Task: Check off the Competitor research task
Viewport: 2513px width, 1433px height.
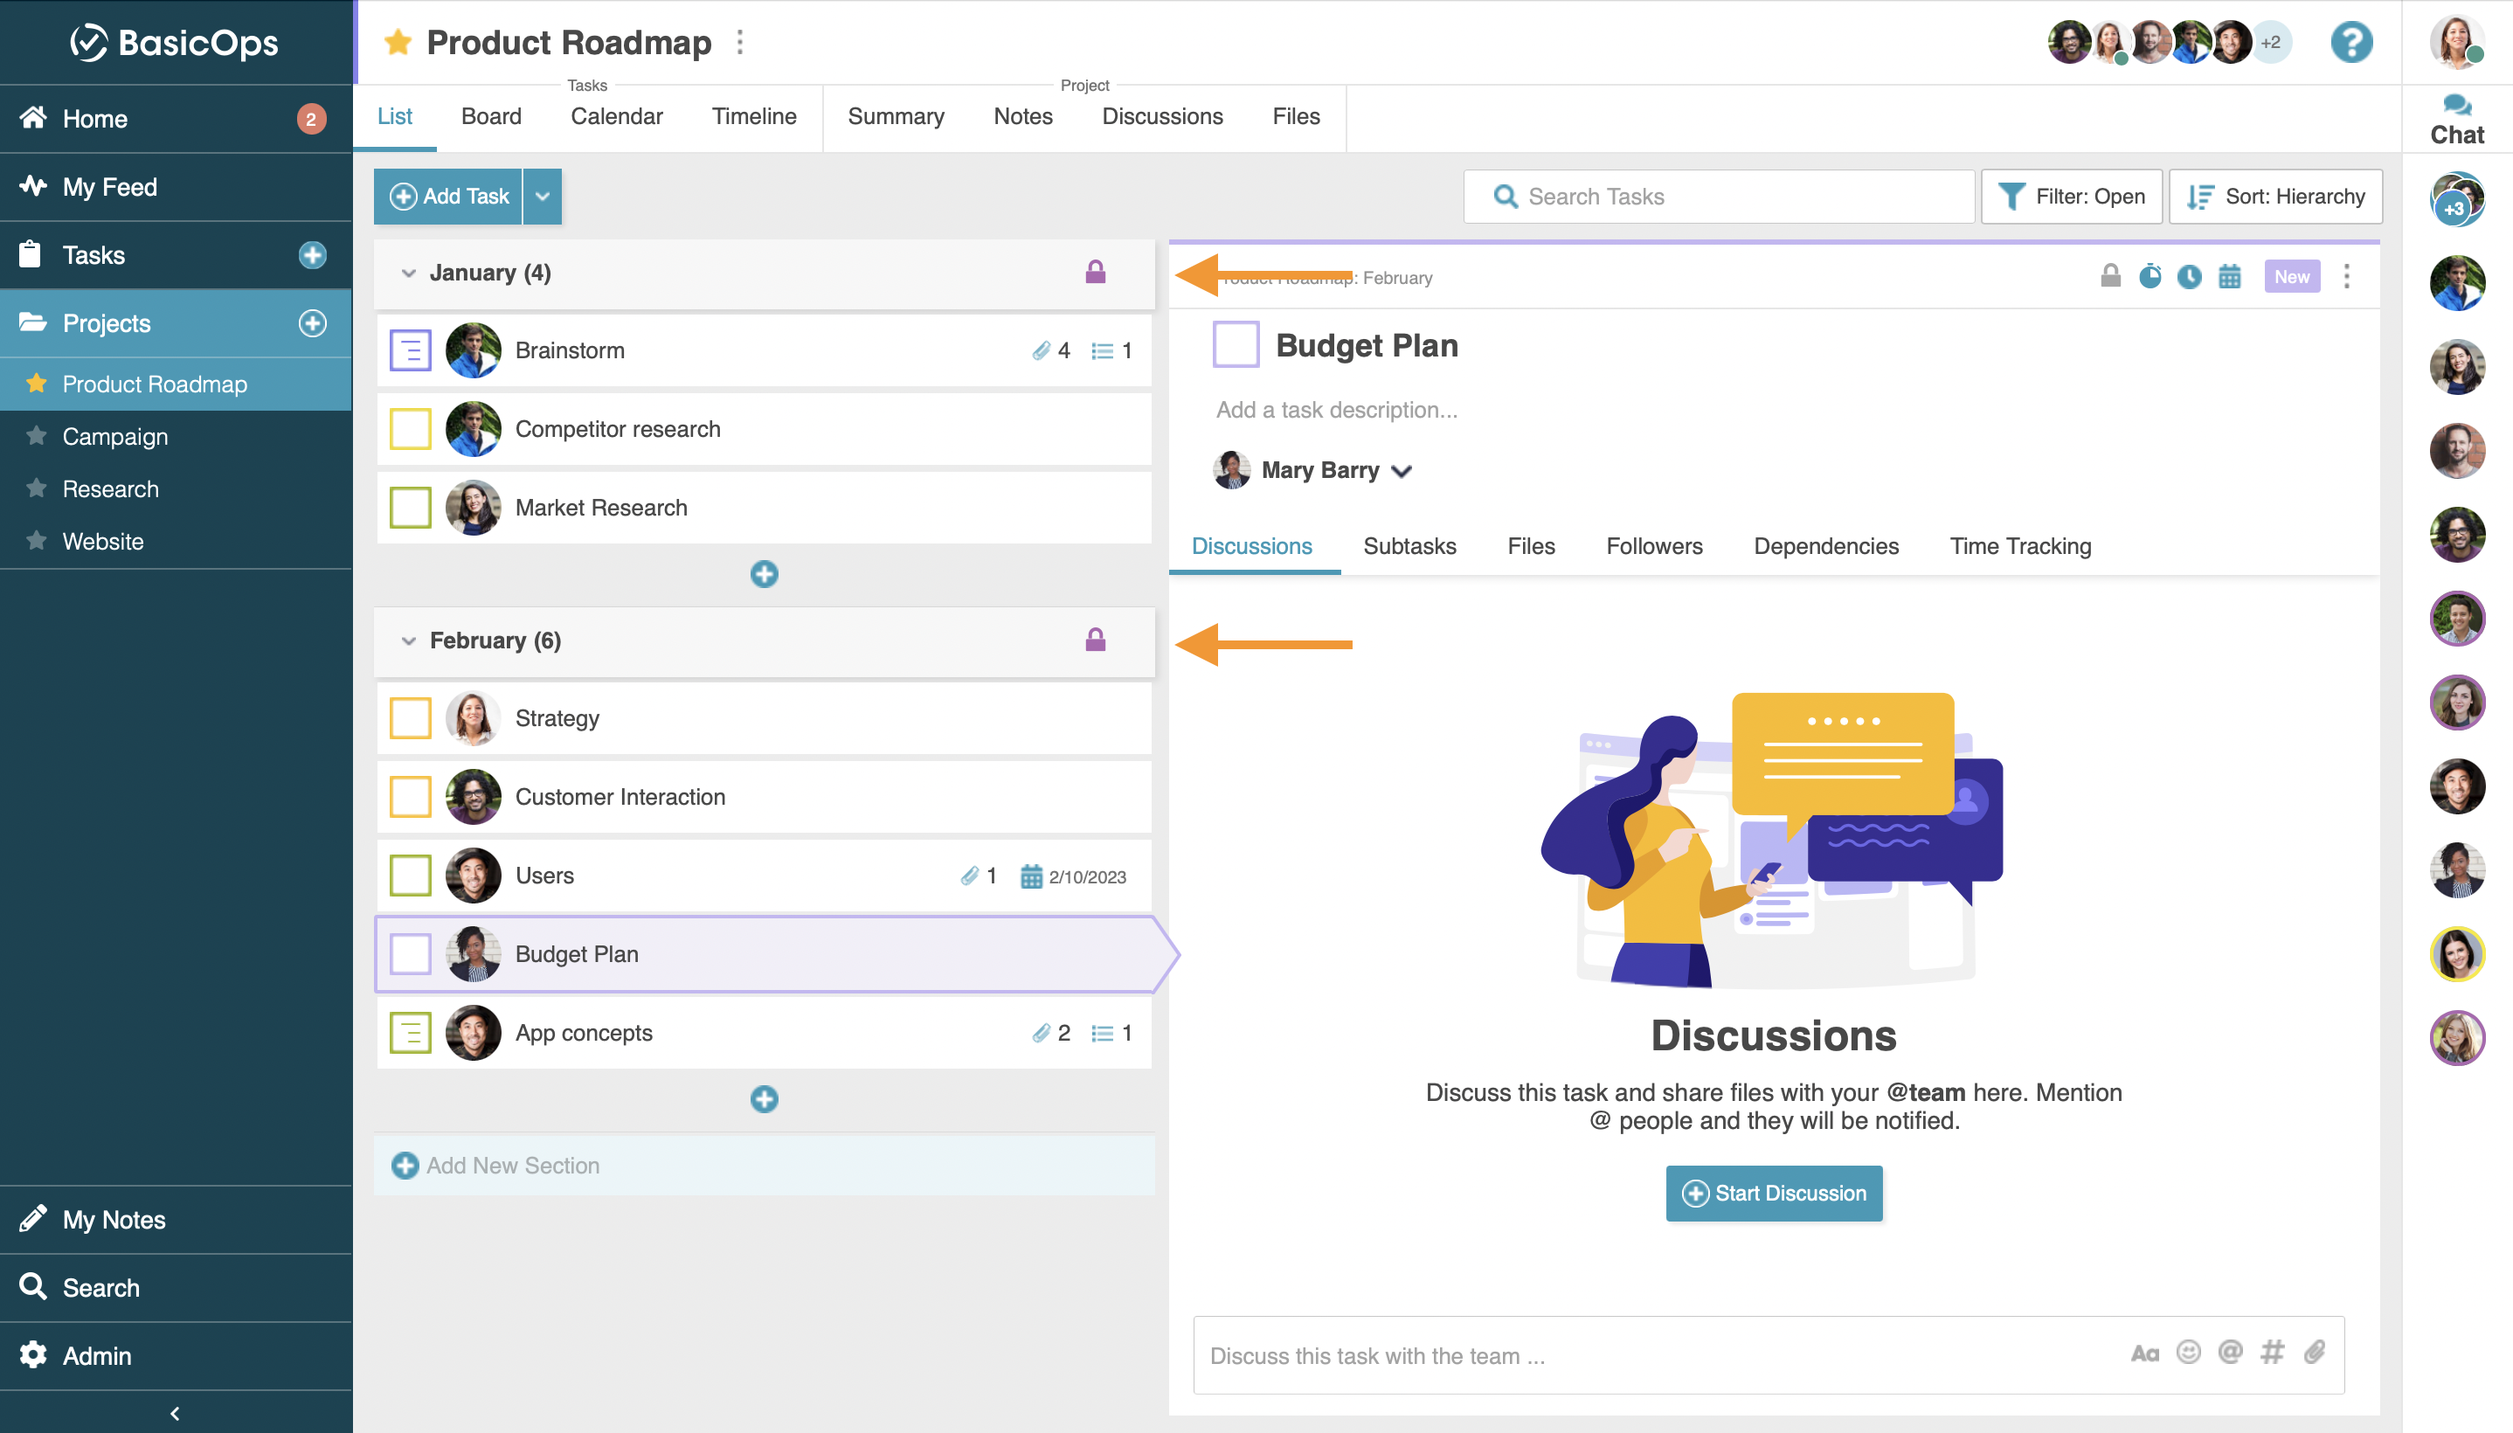Action: [411, 429]
